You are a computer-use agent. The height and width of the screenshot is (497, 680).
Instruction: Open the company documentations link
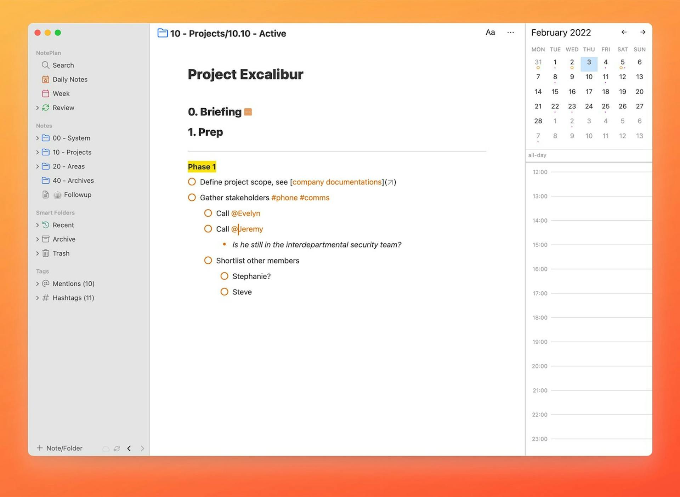click(337, 182)
